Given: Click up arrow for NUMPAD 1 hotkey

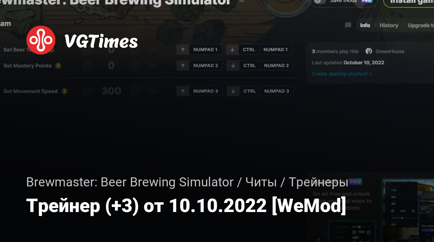Looking at the screenshot, I should coord(183,49).
